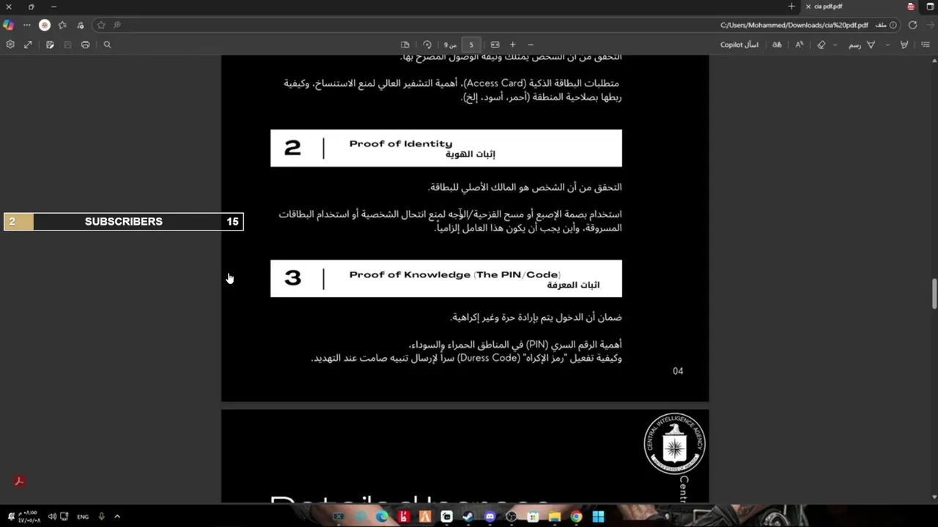Click the ENG language indicator
The width and height of the screenshot is (938, 527).
click(x=83, y=517)
